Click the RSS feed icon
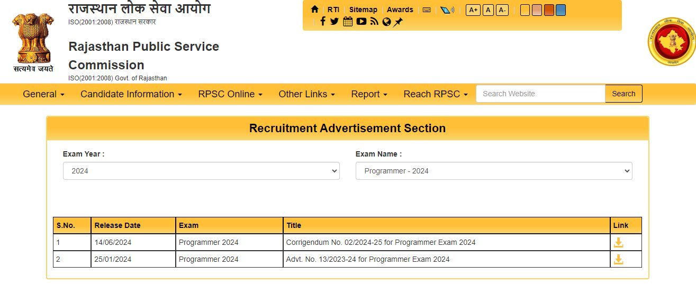The width and height of the screenshot is (696, 284). (375, 22)
